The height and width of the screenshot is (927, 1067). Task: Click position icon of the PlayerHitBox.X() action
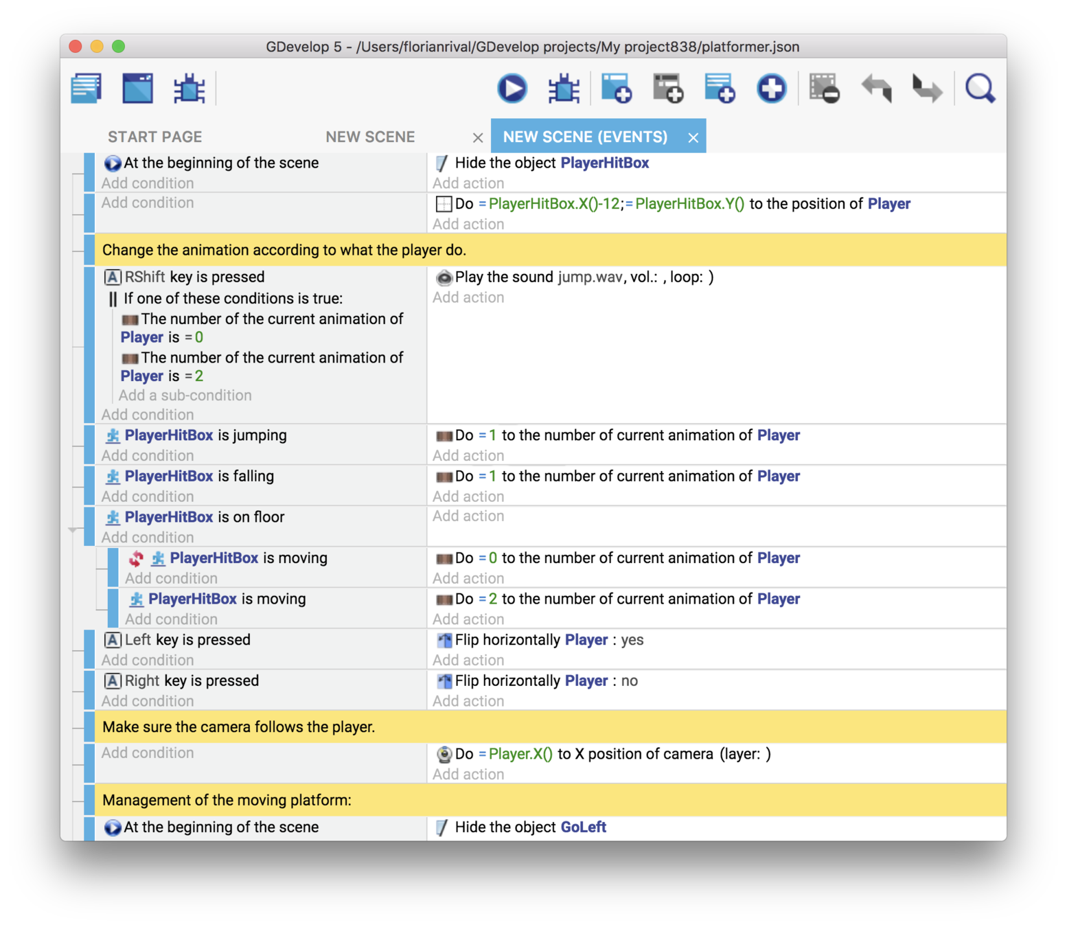click(x=444, y=204)
